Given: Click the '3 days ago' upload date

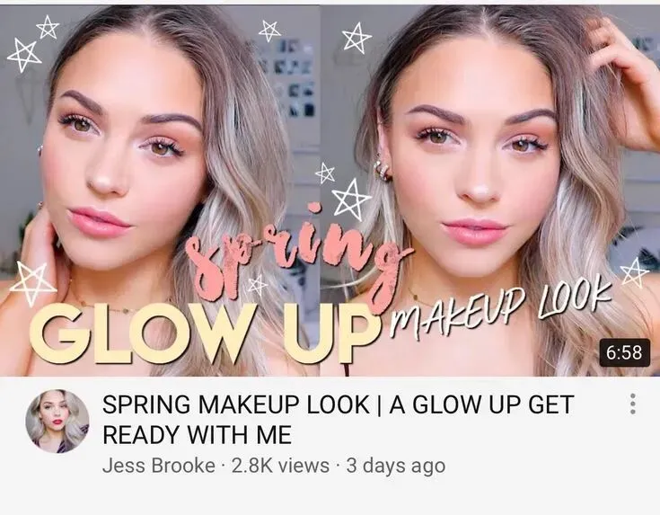Looking at the screenshot, I should point(396,466).
